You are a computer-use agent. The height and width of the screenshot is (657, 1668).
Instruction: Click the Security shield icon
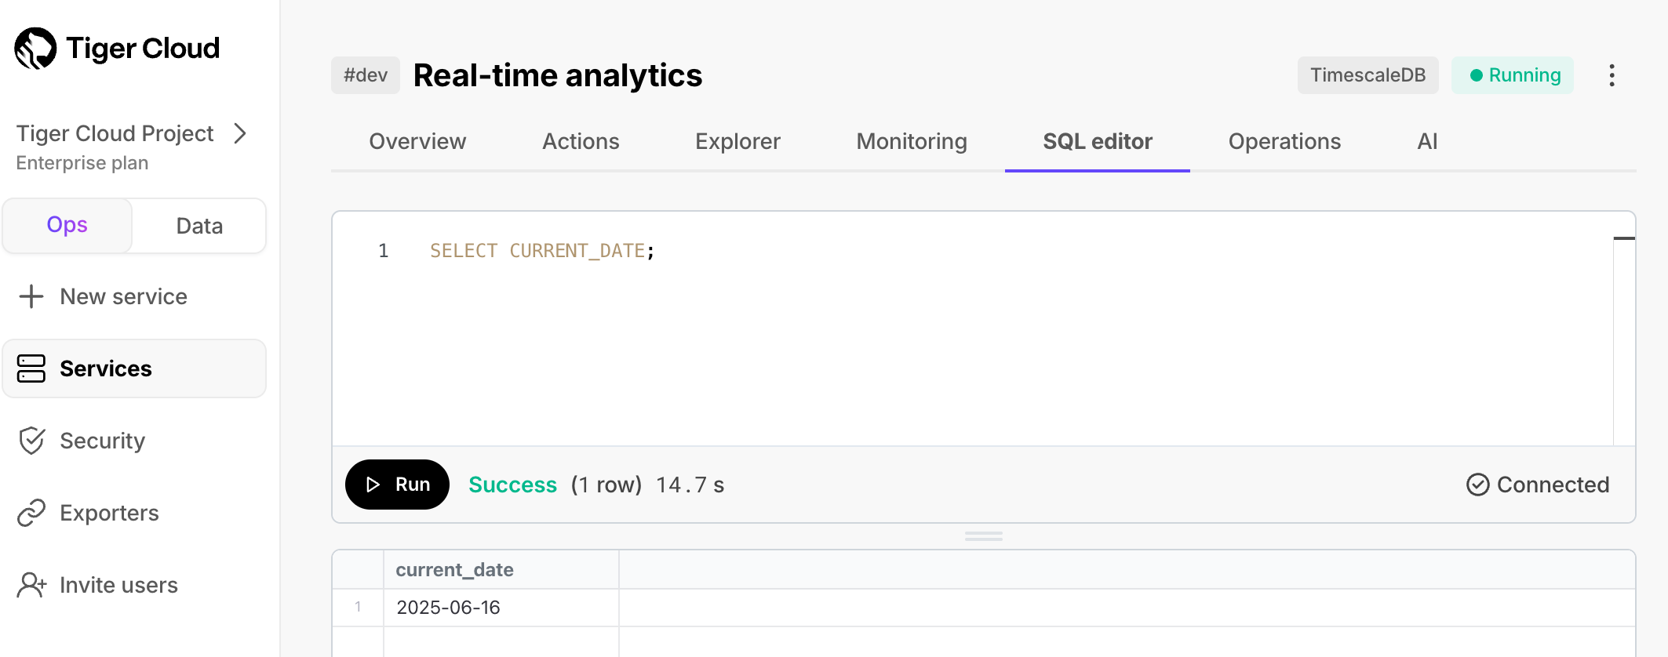31,441
